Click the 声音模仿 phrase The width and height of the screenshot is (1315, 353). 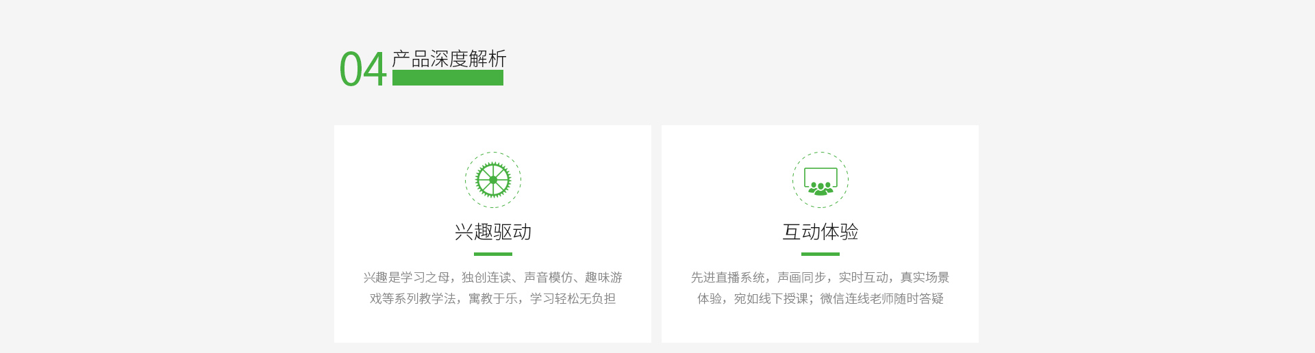point(548,277)
